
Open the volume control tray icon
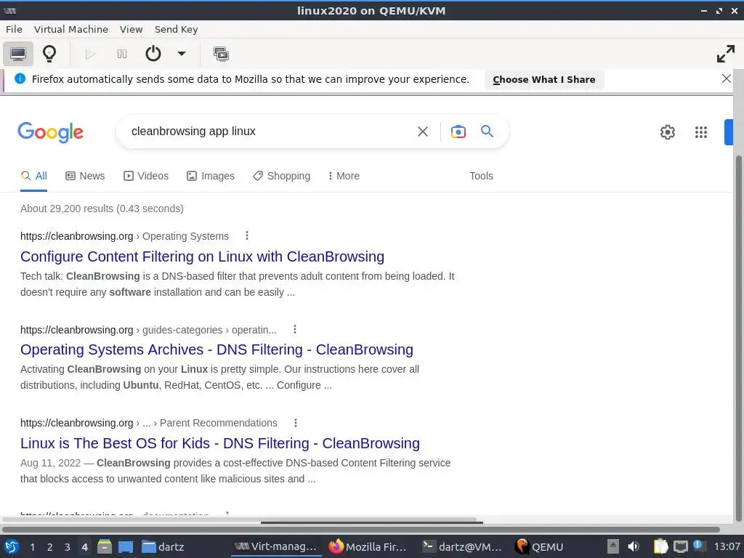(634, 546)
